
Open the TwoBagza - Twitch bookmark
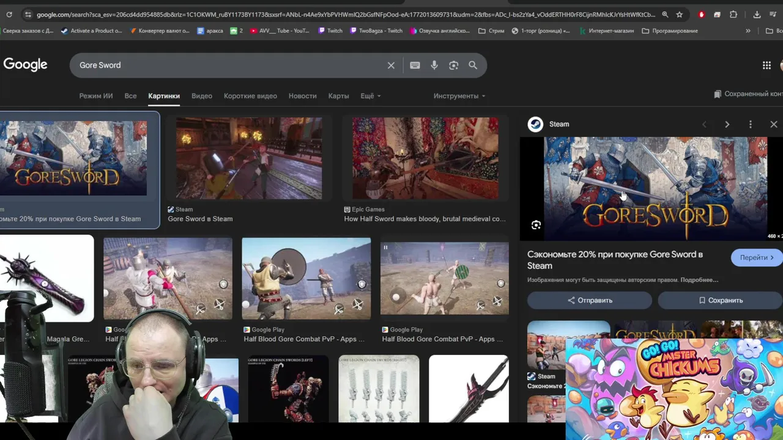coord(376,31)
